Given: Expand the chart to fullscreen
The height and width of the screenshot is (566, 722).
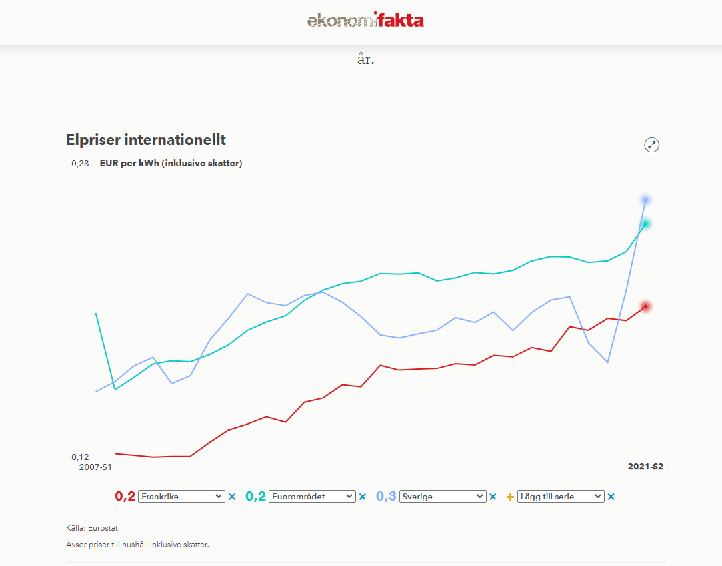Looking at the screenshot, I should click(651, 145).
